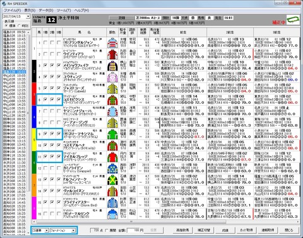Check 2着 box for horse 2
Screen dimensions: 303x238
click(52, 54)
